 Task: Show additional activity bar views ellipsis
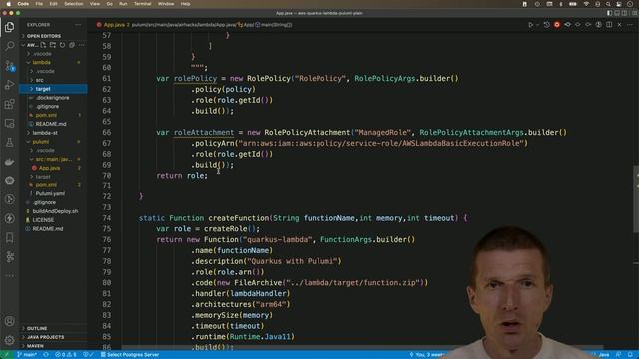9,276
